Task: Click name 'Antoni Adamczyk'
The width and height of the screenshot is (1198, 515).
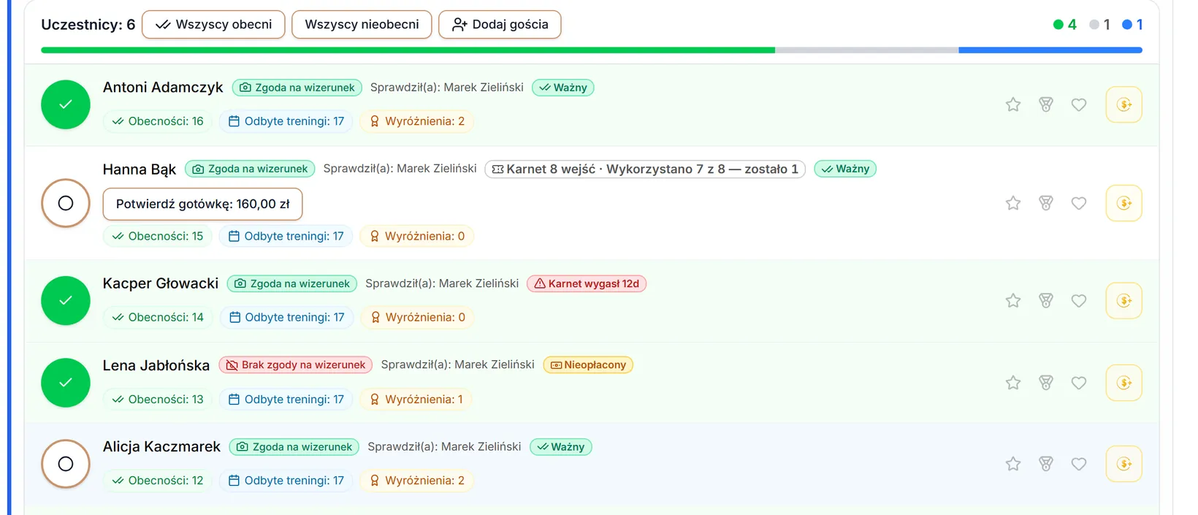Action: point(163,87)
